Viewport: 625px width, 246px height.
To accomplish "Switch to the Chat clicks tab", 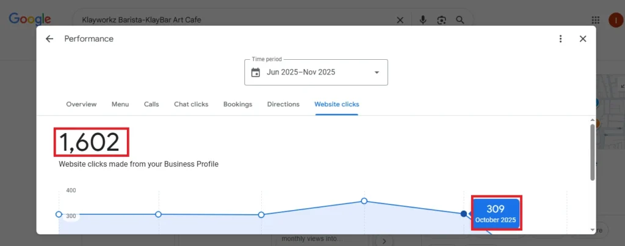I will pyautogui.click(x=191, y=104).
